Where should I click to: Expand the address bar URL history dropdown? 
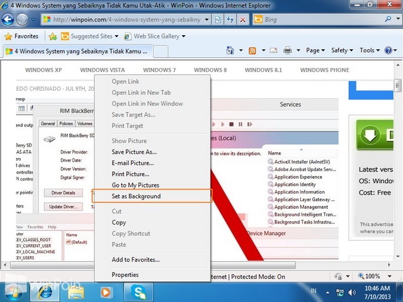[x=207, y=20]
